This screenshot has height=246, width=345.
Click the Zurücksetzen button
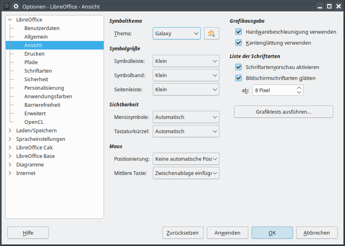pos(182,233)
